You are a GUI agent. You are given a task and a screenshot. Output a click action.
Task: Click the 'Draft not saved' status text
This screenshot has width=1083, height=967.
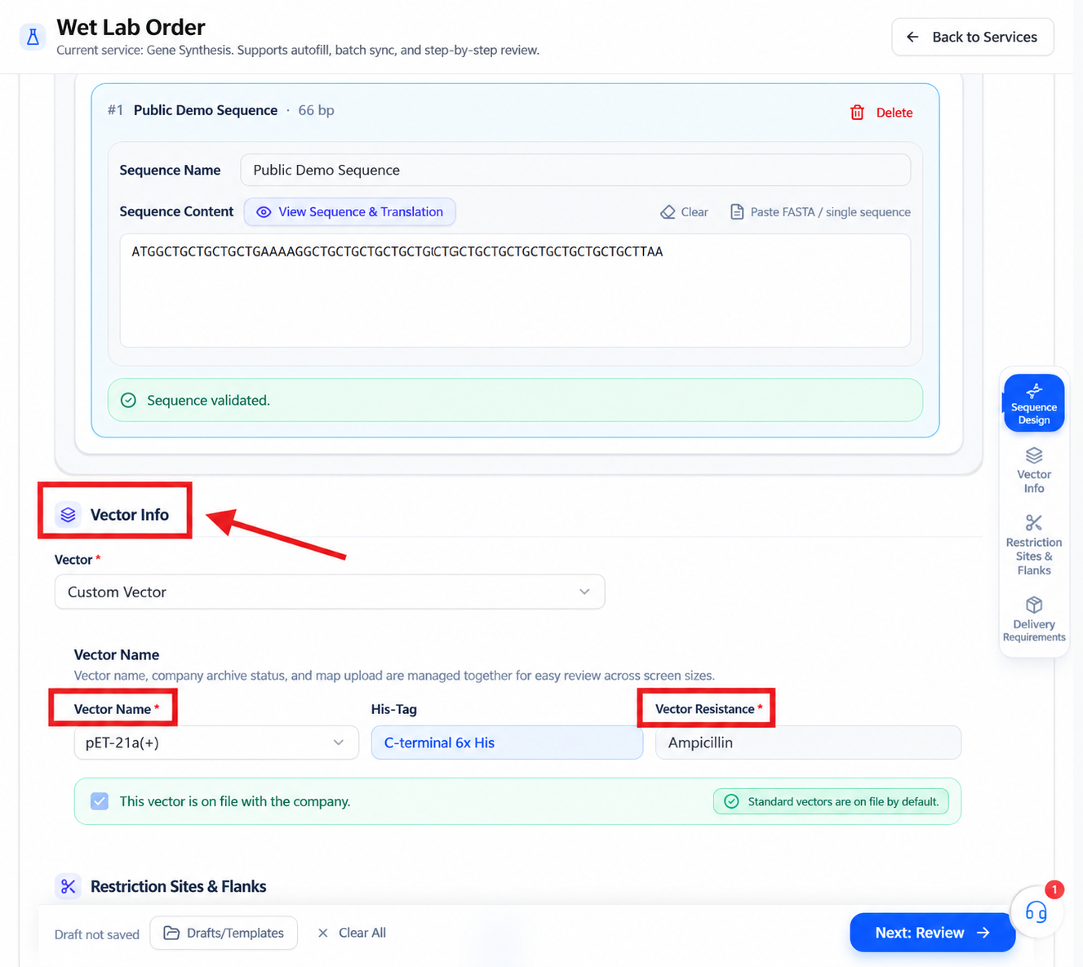tap(97, 934)
